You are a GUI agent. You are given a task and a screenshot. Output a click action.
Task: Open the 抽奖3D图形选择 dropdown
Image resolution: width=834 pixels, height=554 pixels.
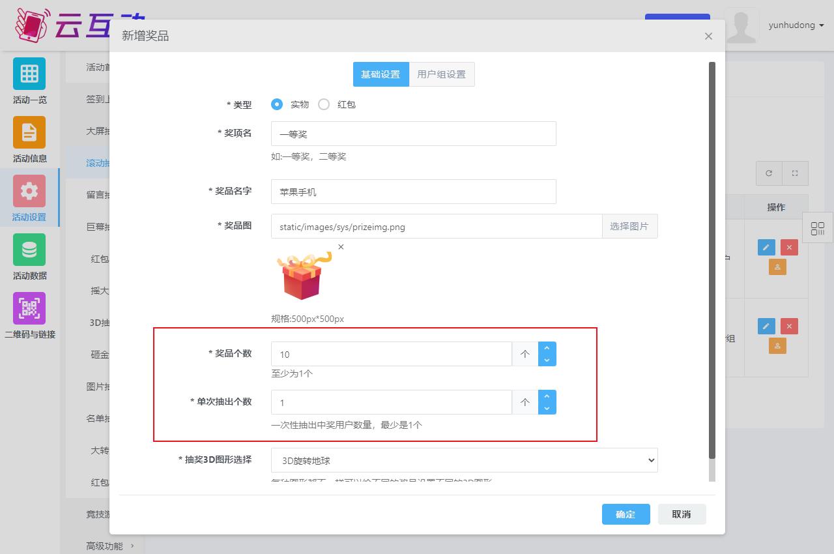tap(464, 460)
